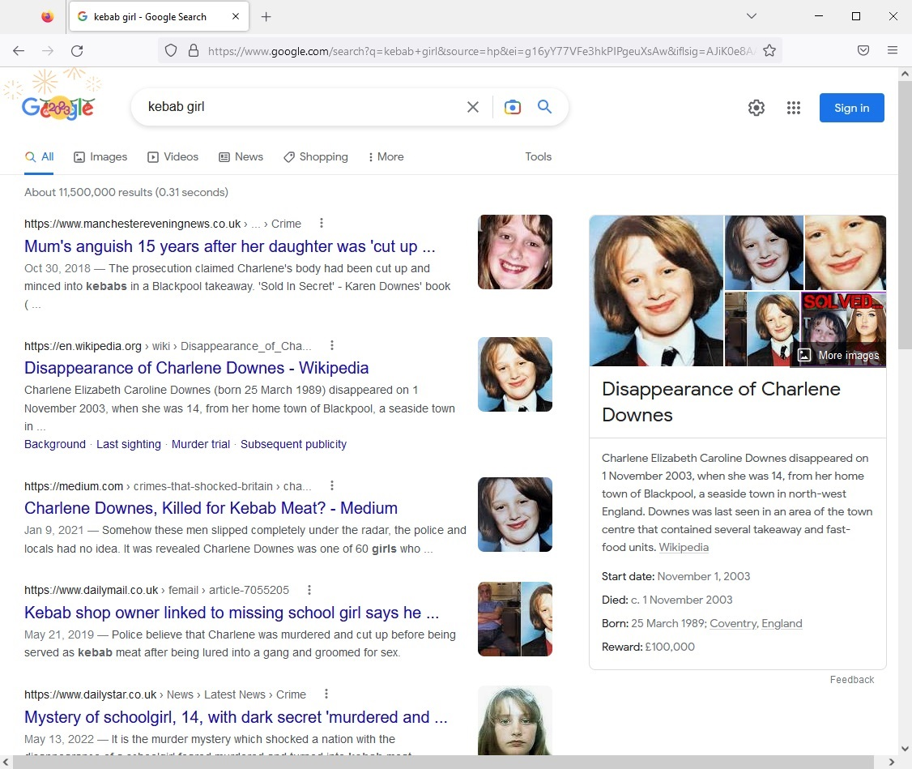The height and width of the screenshot is (769, 912).
Task: Click Coventry birthplace link
Action: (733, 624)
